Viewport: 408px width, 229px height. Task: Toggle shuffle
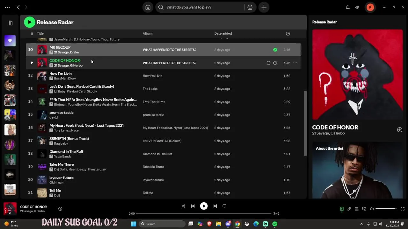[x=183, y=206]
